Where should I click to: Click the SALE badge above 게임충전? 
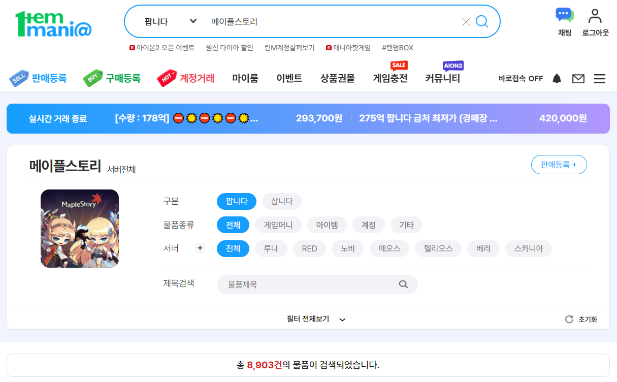click(x=399, y=65)
